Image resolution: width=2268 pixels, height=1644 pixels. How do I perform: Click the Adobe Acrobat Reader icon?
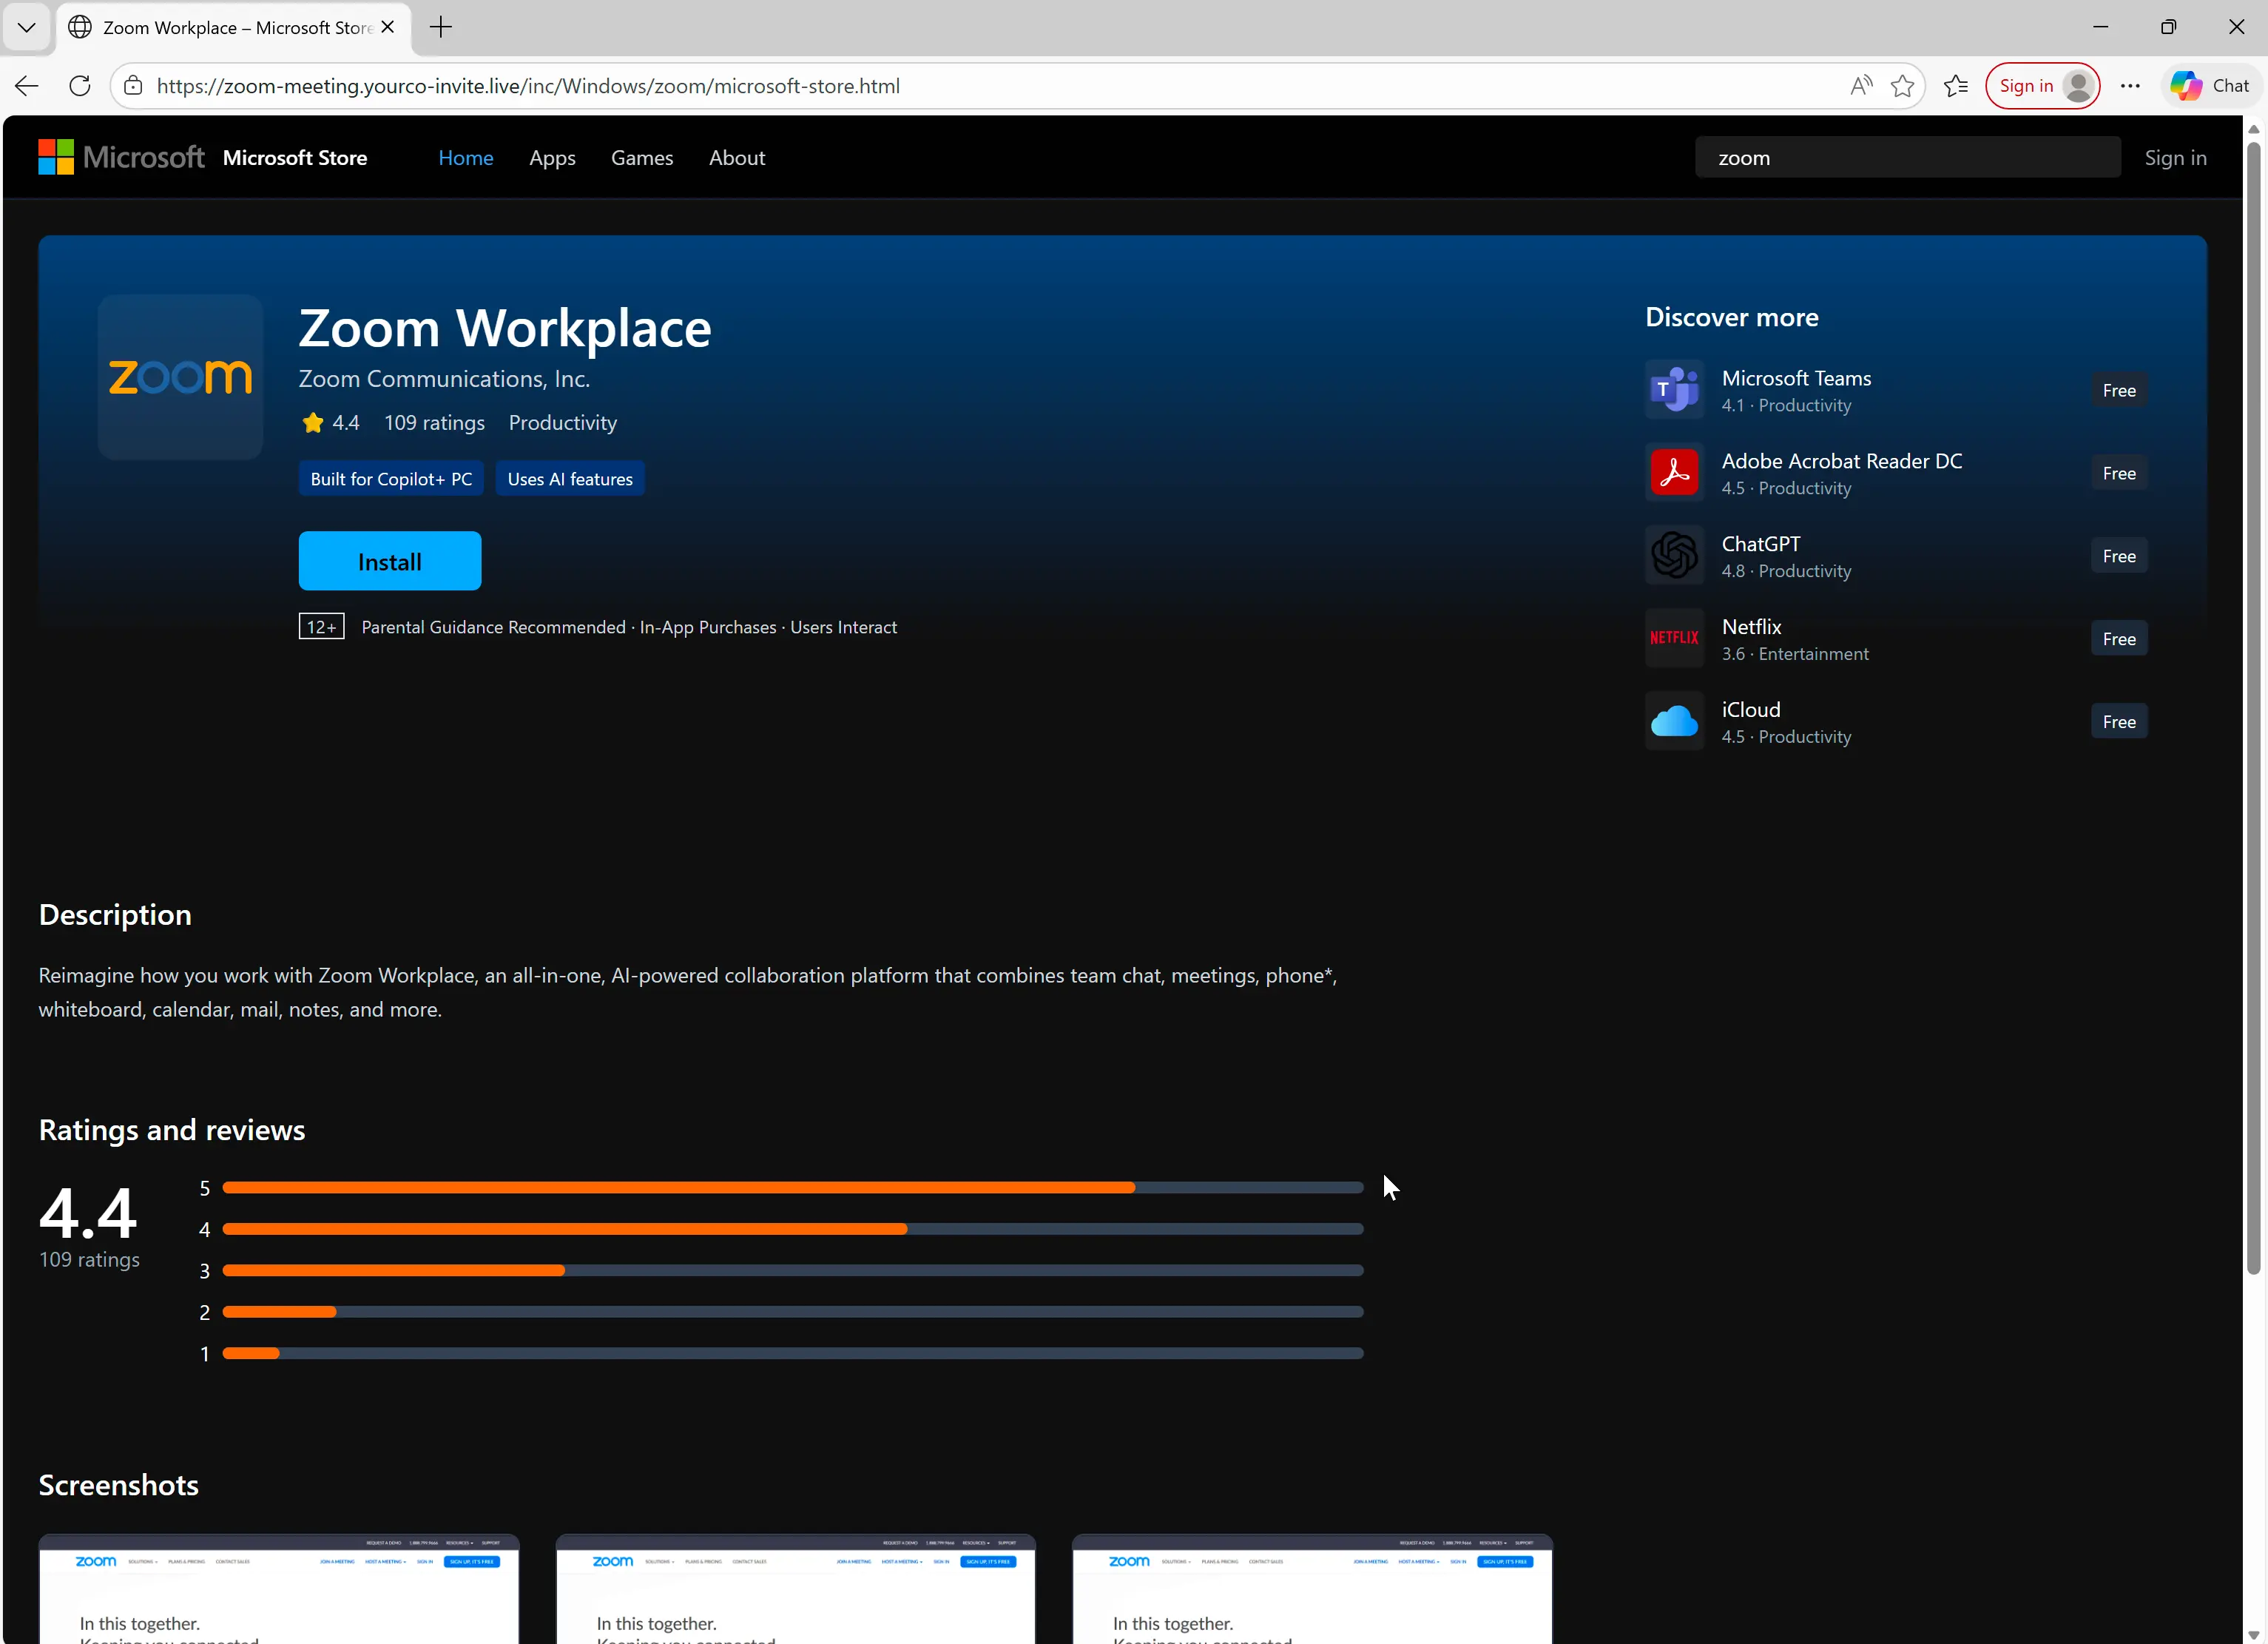click(x=1674, y=473)
